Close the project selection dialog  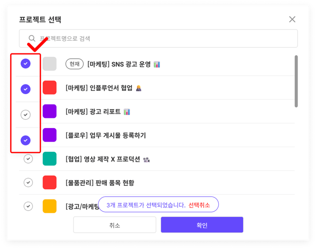(x=292, y=19)
